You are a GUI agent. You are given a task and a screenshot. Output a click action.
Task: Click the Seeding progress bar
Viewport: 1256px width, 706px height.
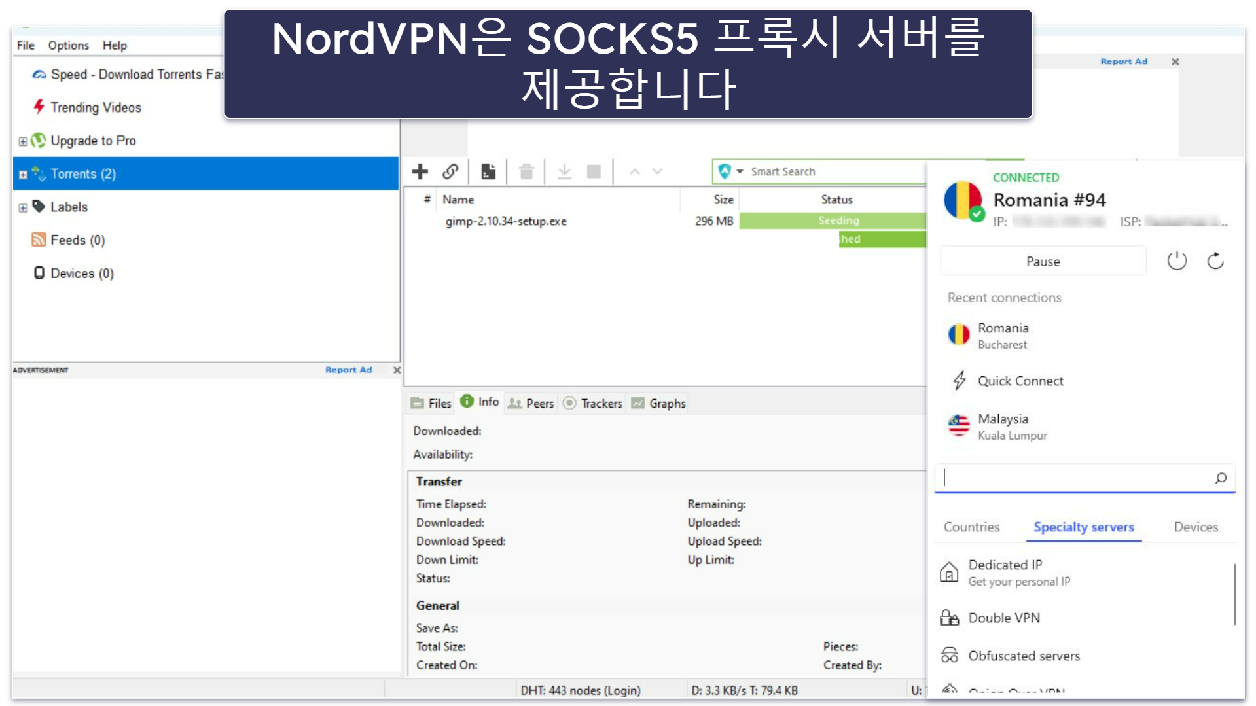pyautogui.click(x=833, y=221)
